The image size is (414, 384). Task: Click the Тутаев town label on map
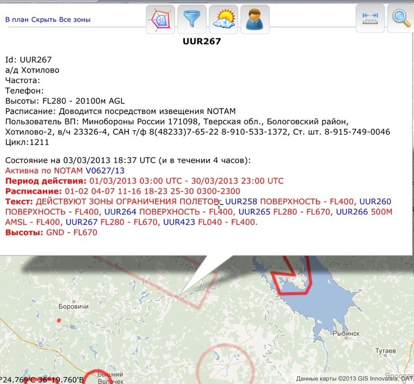click(x=386, y=351)
